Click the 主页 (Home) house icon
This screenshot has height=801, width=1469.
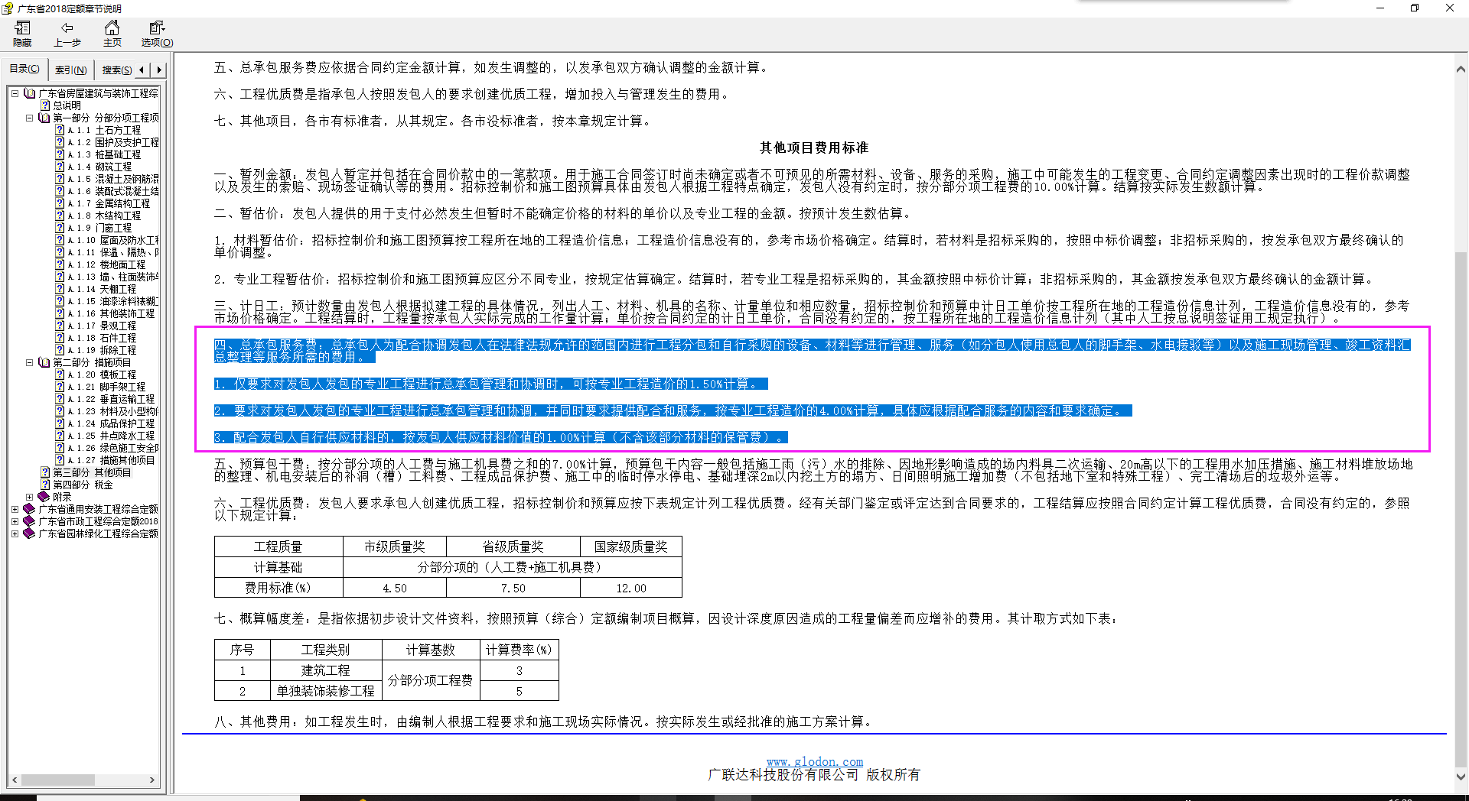coord(112,28)
